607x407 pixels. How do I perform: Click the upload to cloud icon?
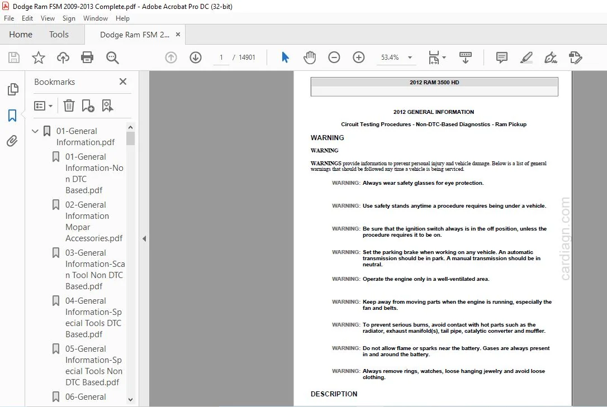pos(63,58)
